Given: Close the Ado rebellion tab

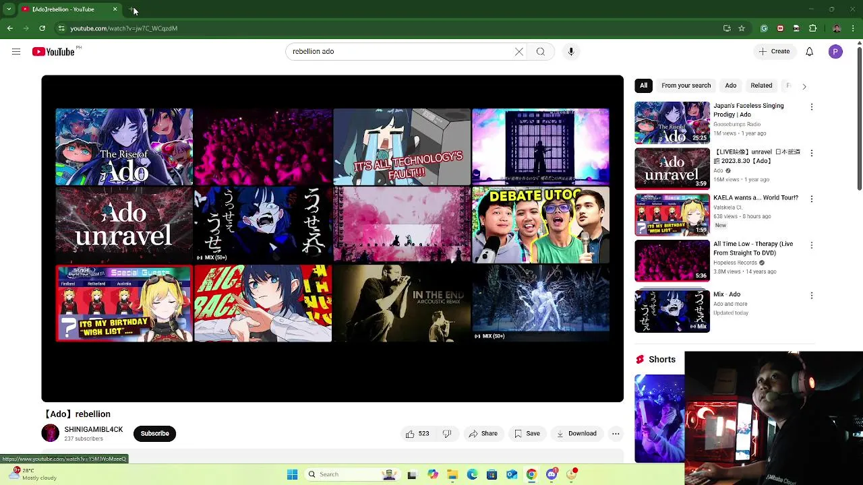Looking at the screenshot, I should tap(115, 9).
